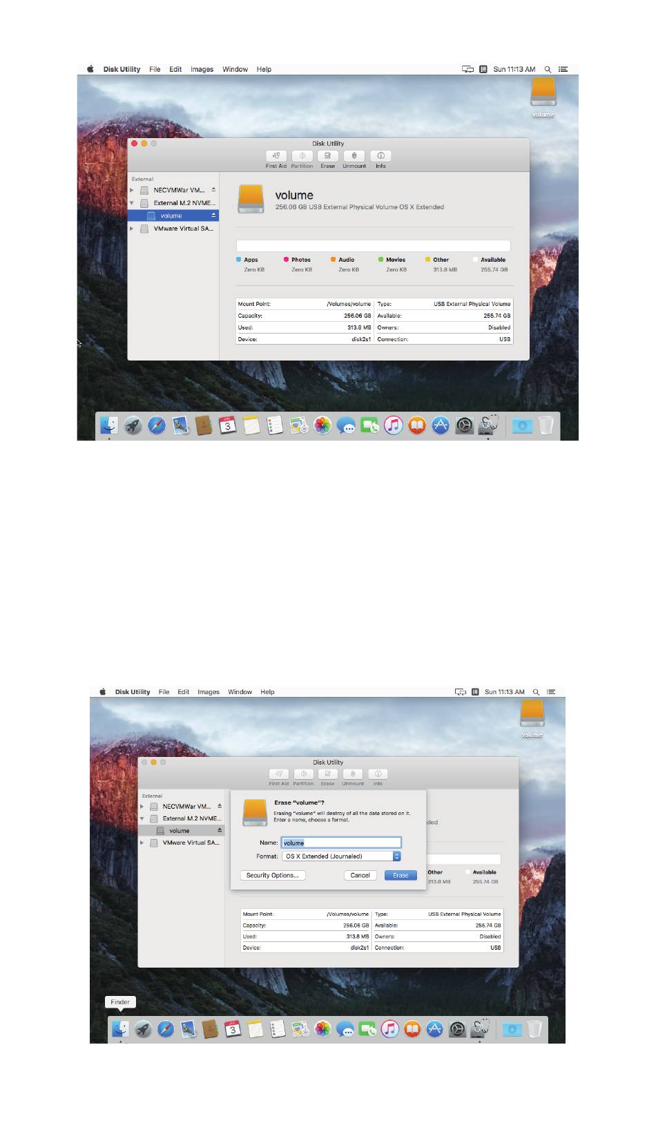Expand VMware Virtual SA disk below the blue-highlighted volume row
The height and width of the screenshot is (1132, 656).
pyautogui.click(x=132, y=229)
